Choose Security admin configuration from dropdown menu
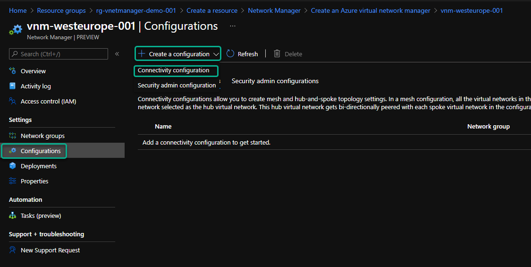This screenshot has height=267, width=531. click(x=177, y=86)
